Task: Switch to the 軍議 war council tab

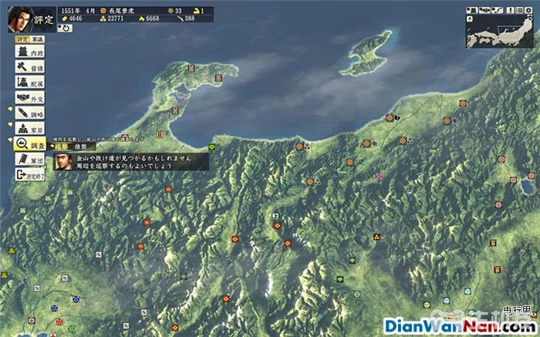Action: pos(36,39)
